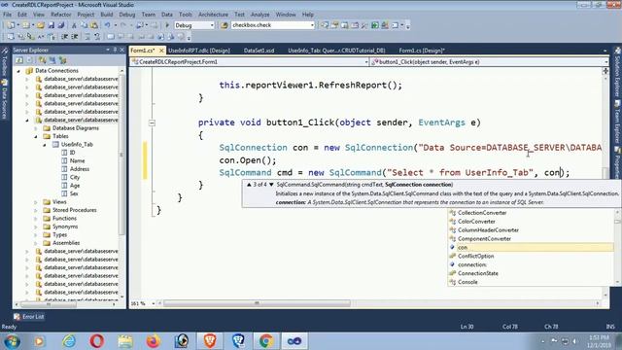
Task: Open the Architecture menu
Action: click(213, 15)
